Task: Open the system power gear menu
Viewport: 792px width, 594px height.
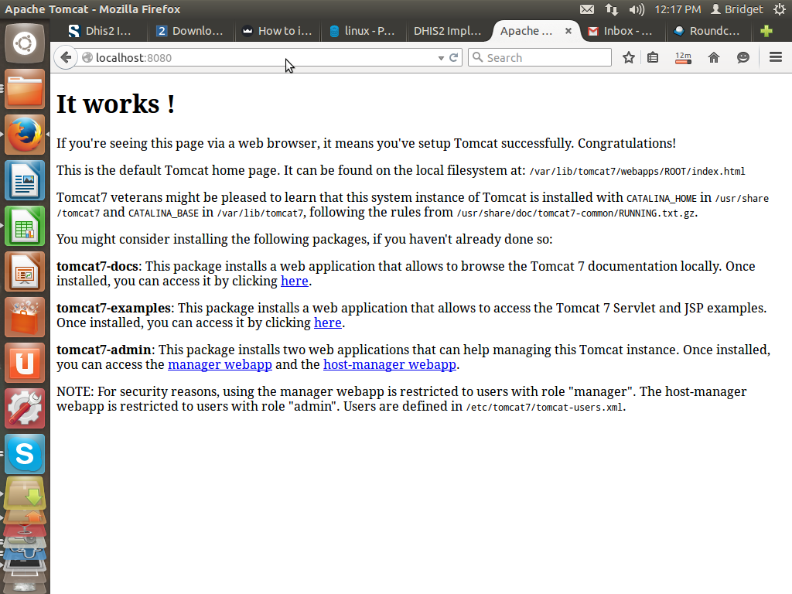Action: coord(780,9)
